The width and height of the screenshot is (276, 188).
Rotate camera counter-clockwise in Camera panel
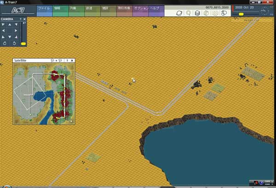coord(14,43)
